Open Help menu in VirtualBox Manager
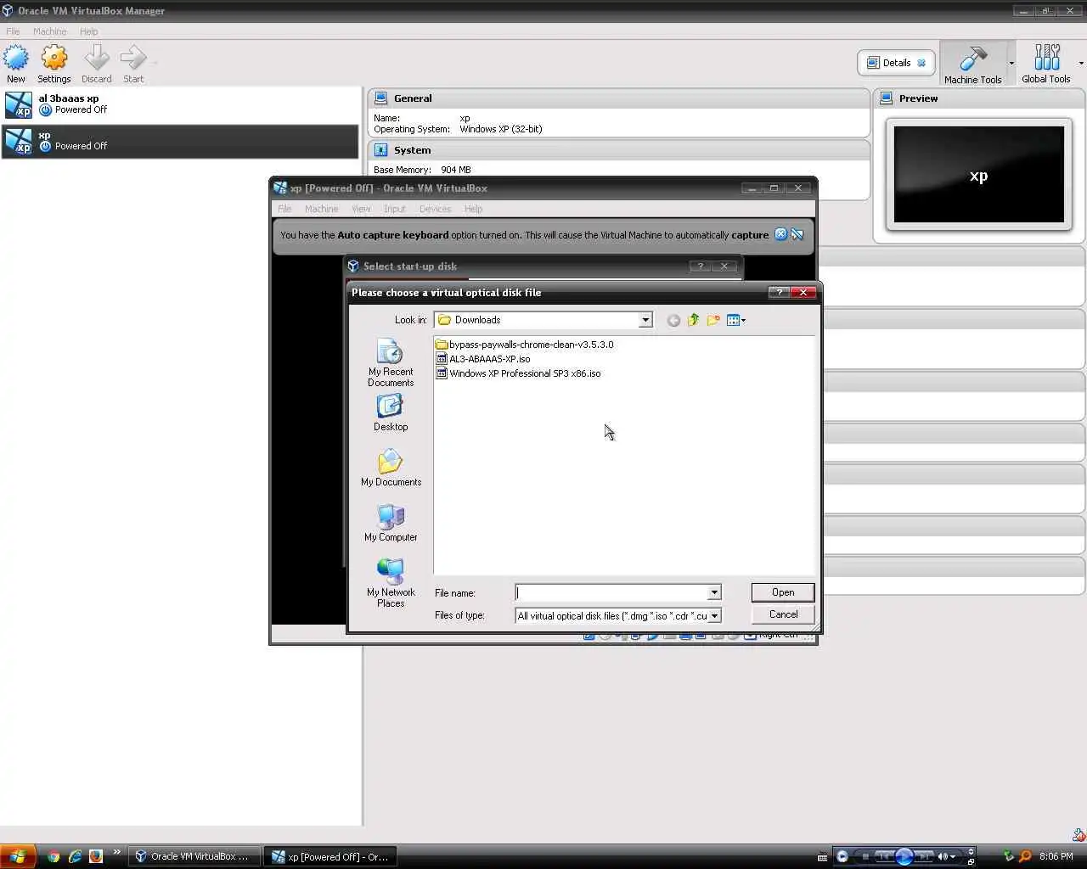This screenshot has height=869, width=1087. [x=89, y=31]
